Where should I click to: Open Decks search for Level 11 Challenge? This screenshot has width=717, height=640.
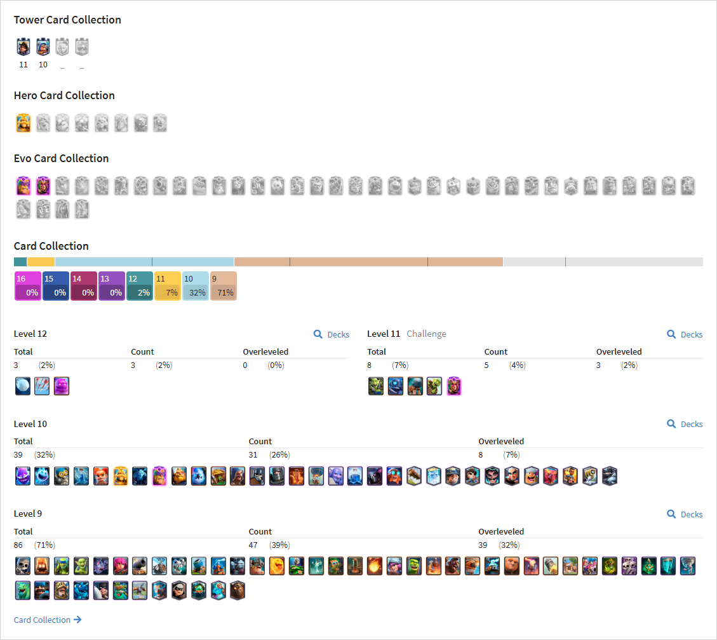[685, 334]
